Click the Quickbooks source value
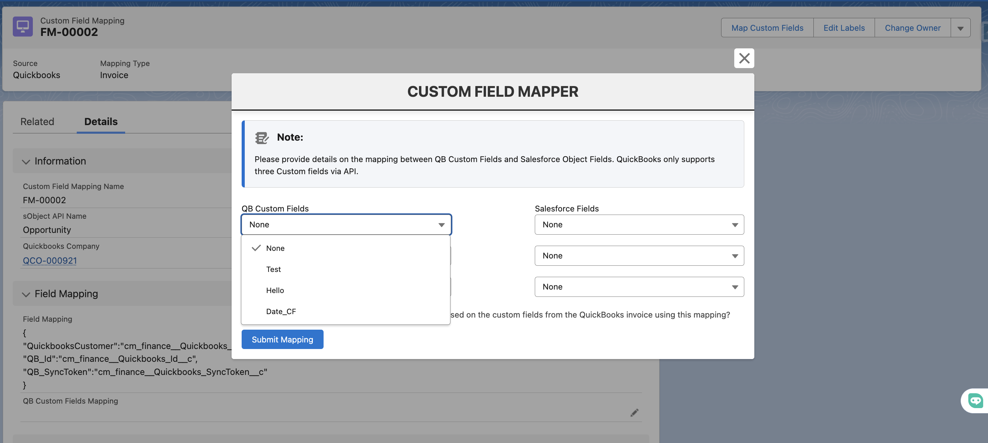988x443 pixels. coord(36,75)
